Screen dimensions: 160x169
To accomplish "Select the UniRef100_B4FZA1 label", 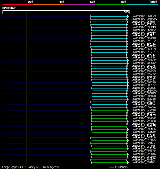I will tap(143, 52).
